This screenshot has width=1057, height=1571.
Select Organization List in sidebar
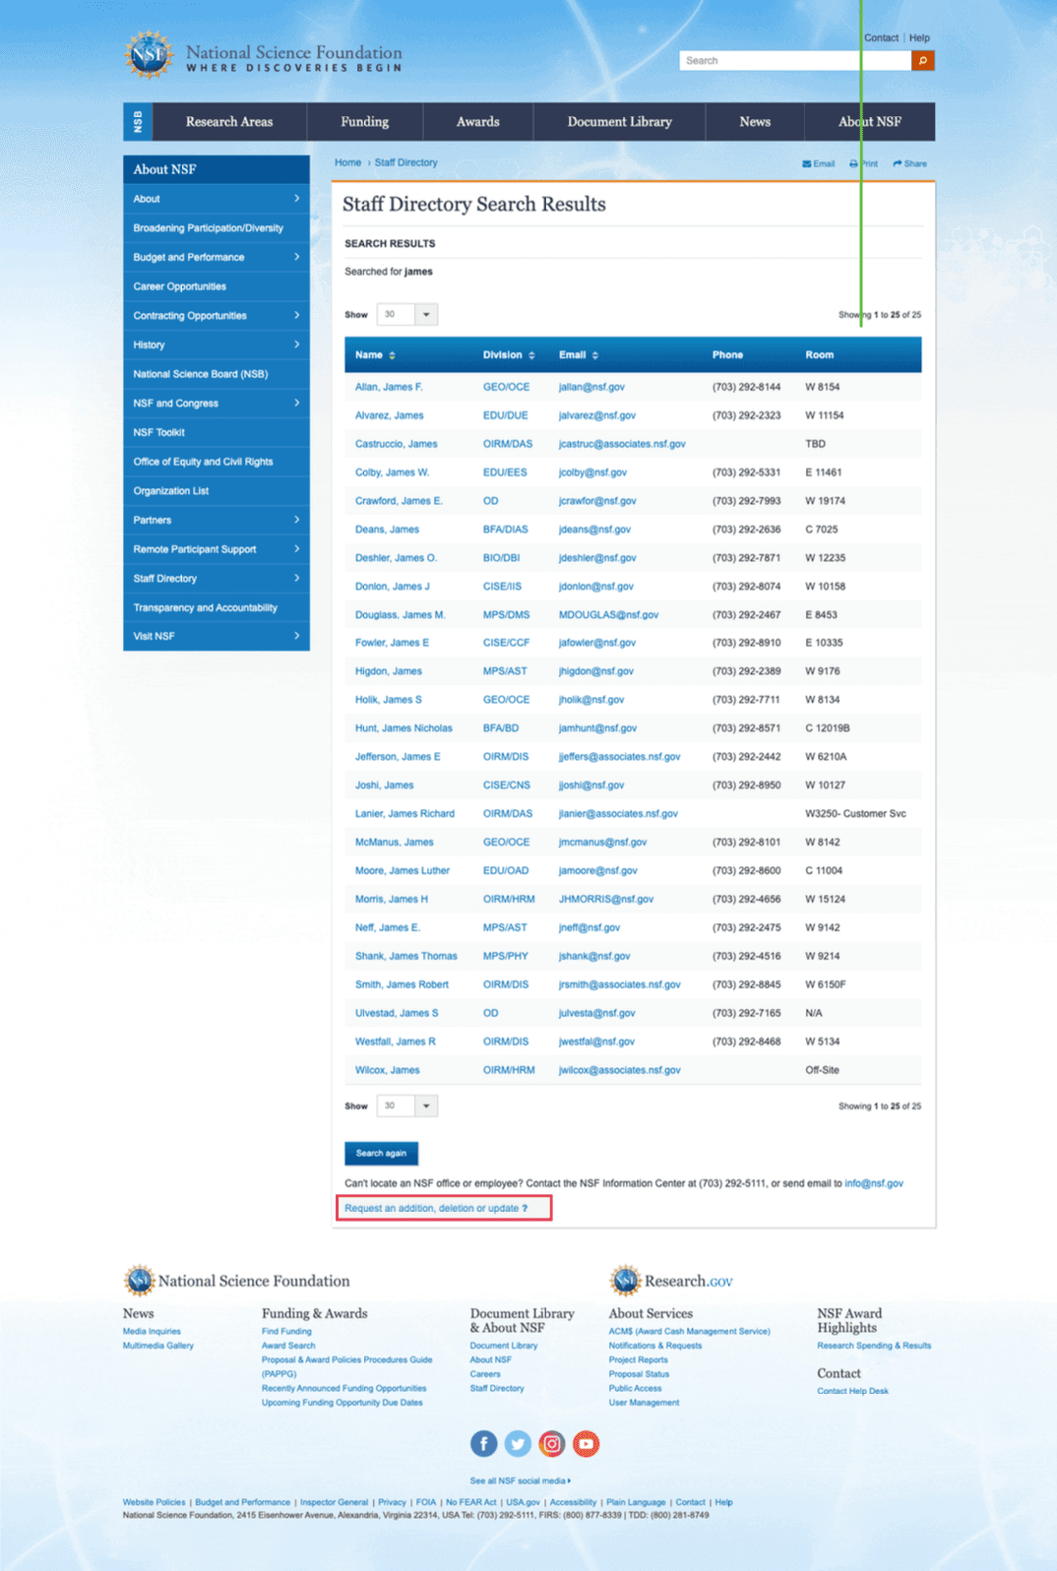[217, 491]
